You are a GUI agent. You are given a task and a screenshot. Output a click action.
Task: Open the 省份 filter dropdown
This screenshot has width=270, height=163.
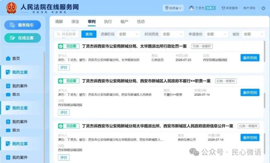pyautogui.click(x=253, y=34)
